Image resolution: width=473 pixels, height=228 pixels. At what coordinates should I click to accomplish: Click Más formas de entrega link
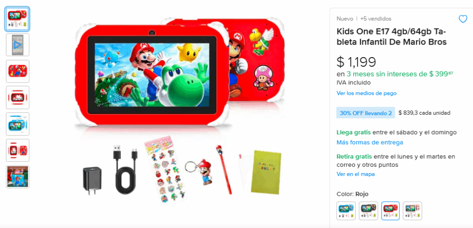coord(370,142)
